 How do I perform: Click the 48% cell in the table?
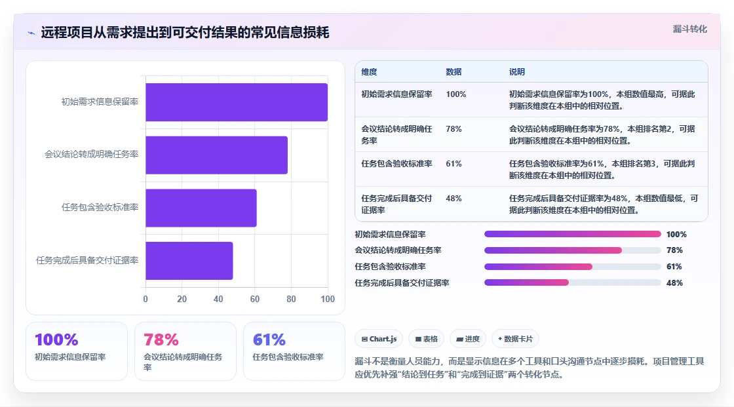pyautogui.click(x=454, y=198)
